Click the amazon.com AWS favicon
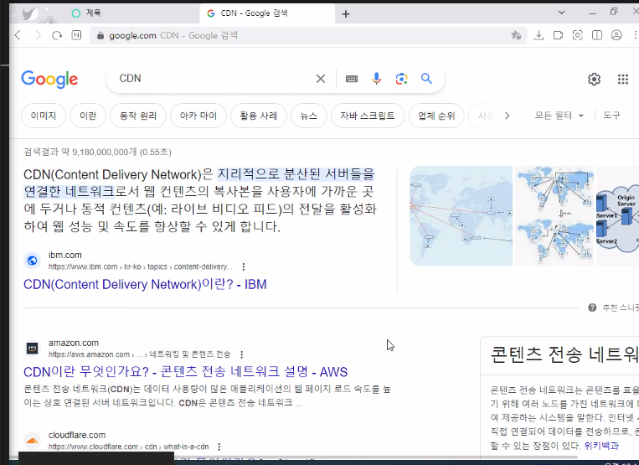Image resolution: width=639 pixels, height=465 pixels. coord(32,349)
